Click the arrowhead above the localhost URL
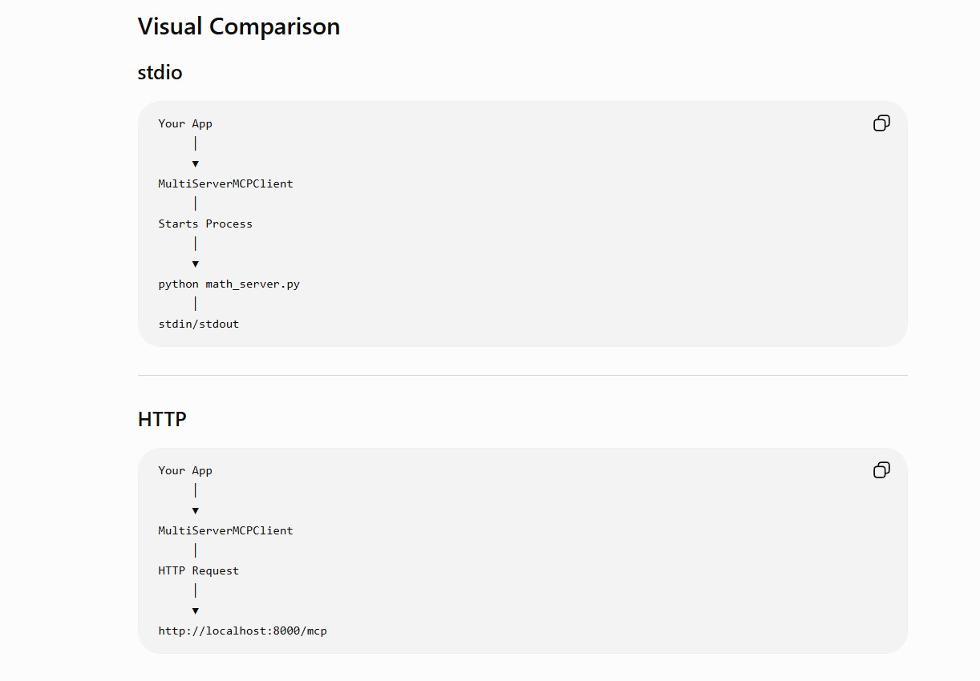Viewport: 980px width, 681px height. click(195, 610)
